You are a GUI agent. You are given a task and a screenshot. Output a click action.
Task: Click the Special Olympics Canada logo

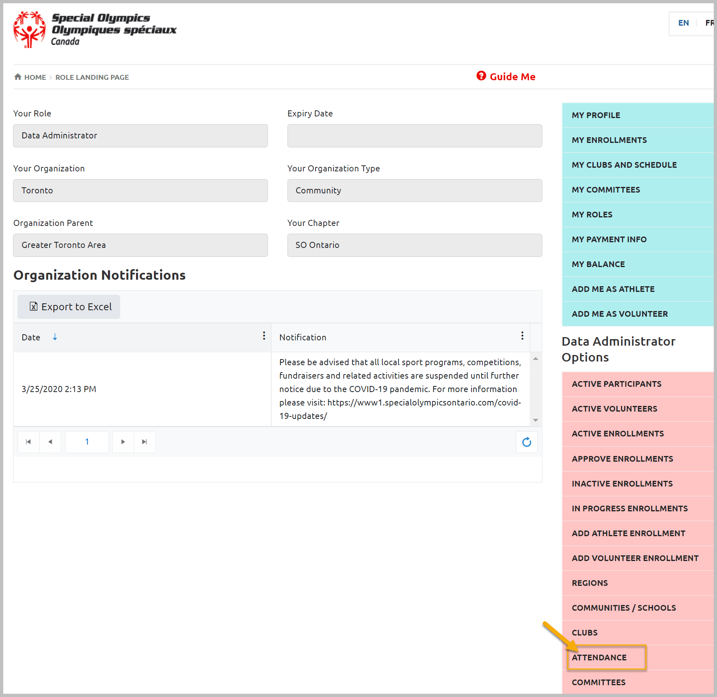[x=95, y=30]
